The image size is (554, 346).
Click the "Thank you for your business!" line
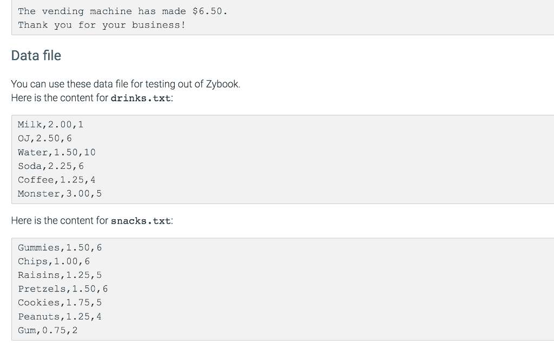[101, 25]
